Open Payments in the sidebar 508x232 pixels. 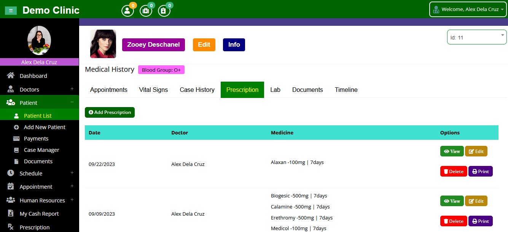pyautogui.click(x=36, y=139)
